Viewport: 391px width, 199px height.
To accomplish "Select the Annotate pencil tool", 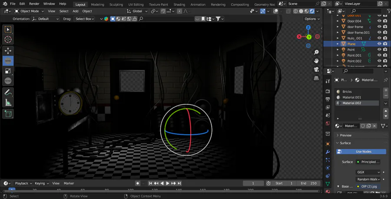I will [8, 92].
